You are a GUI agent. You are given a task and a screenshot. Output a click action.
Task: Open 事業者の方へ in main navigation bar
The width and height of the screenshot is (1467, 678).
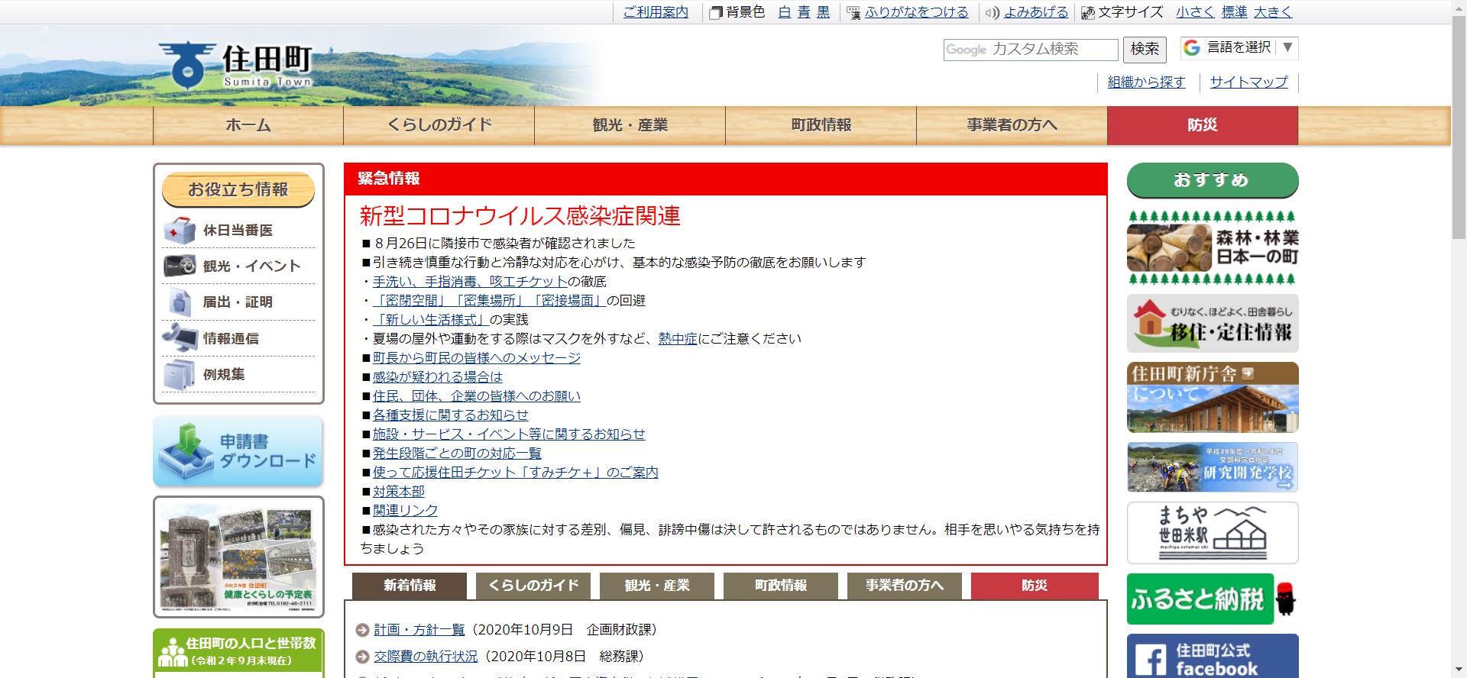pyautogui.click(x=1012, y=125)
